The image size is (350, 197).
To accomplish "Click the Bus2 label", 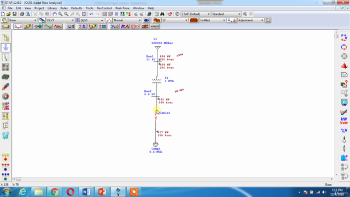I will 148,91.
